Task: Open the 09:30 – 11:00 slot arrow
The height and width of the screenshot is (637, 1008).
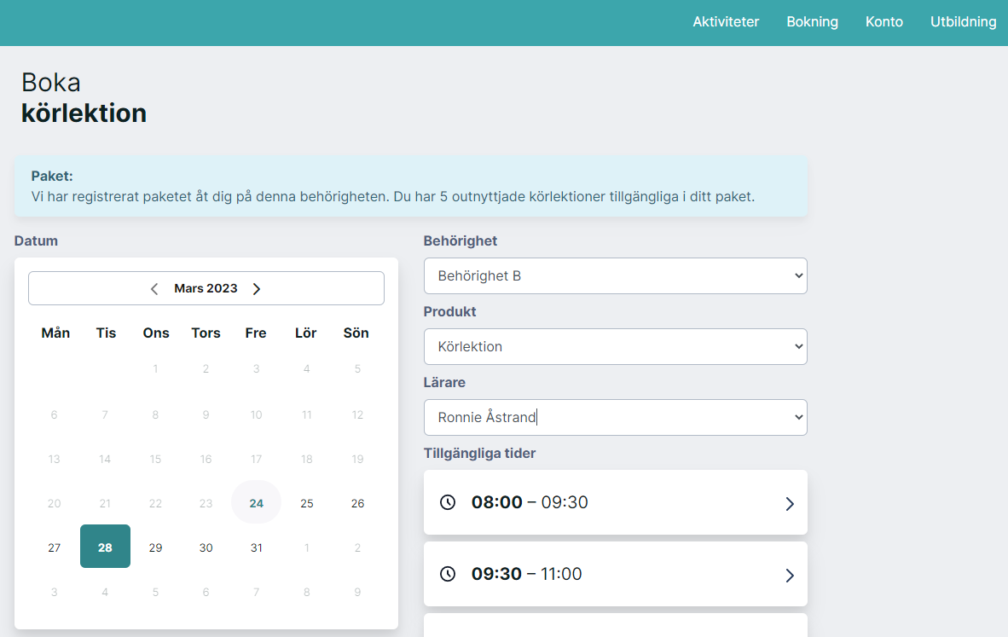Action: point(790,575)
